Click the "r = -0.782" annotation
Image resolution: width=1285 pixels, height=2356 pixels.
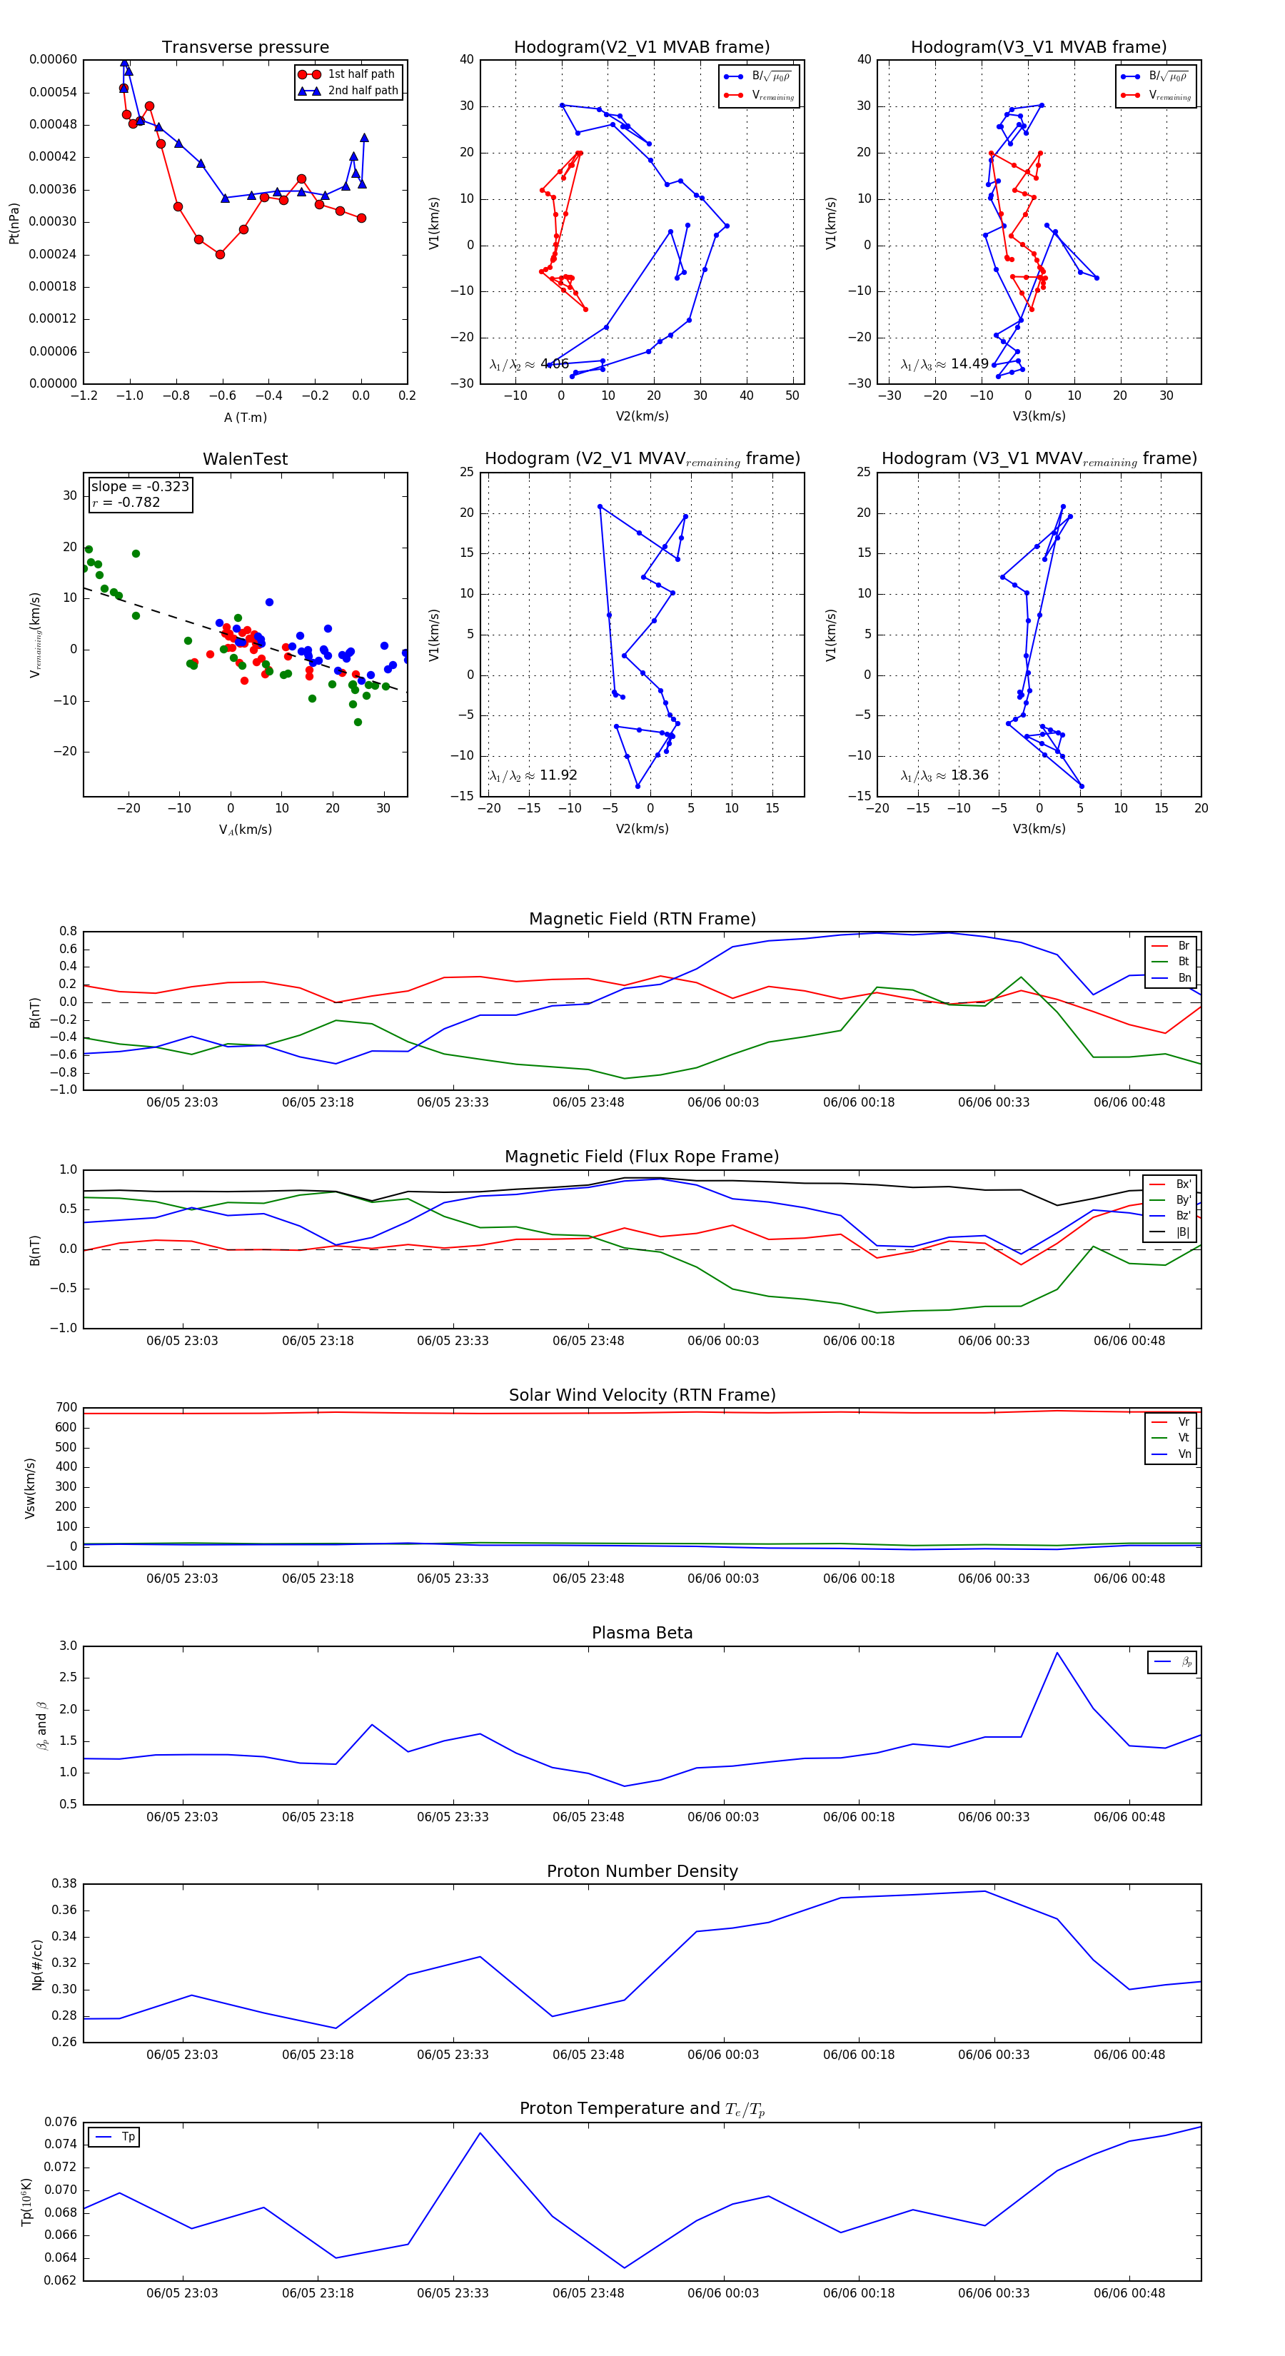[126, 502]
